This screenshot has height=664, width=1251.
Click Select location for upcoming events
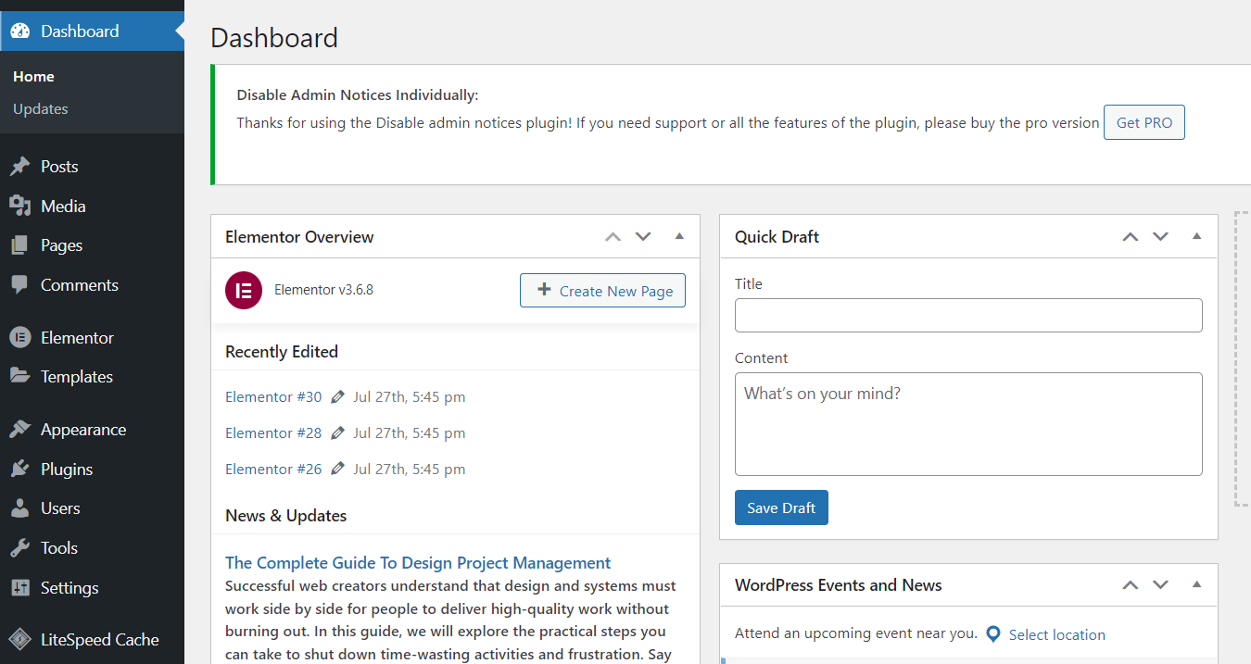click(x=1056, y=634)
